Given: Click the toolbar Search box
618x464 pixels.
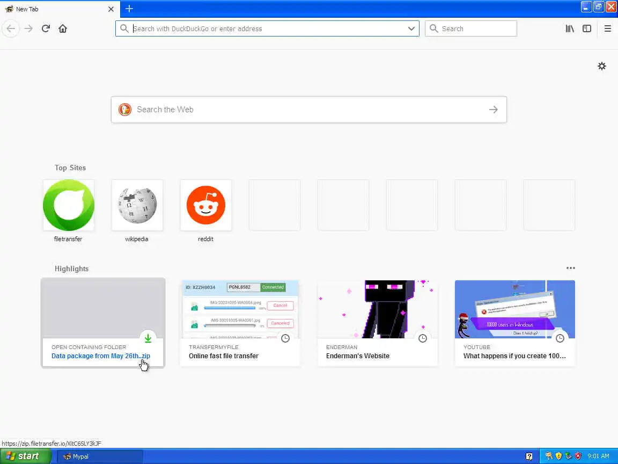Looking at the screenshot, I should [x=471, y=28].
